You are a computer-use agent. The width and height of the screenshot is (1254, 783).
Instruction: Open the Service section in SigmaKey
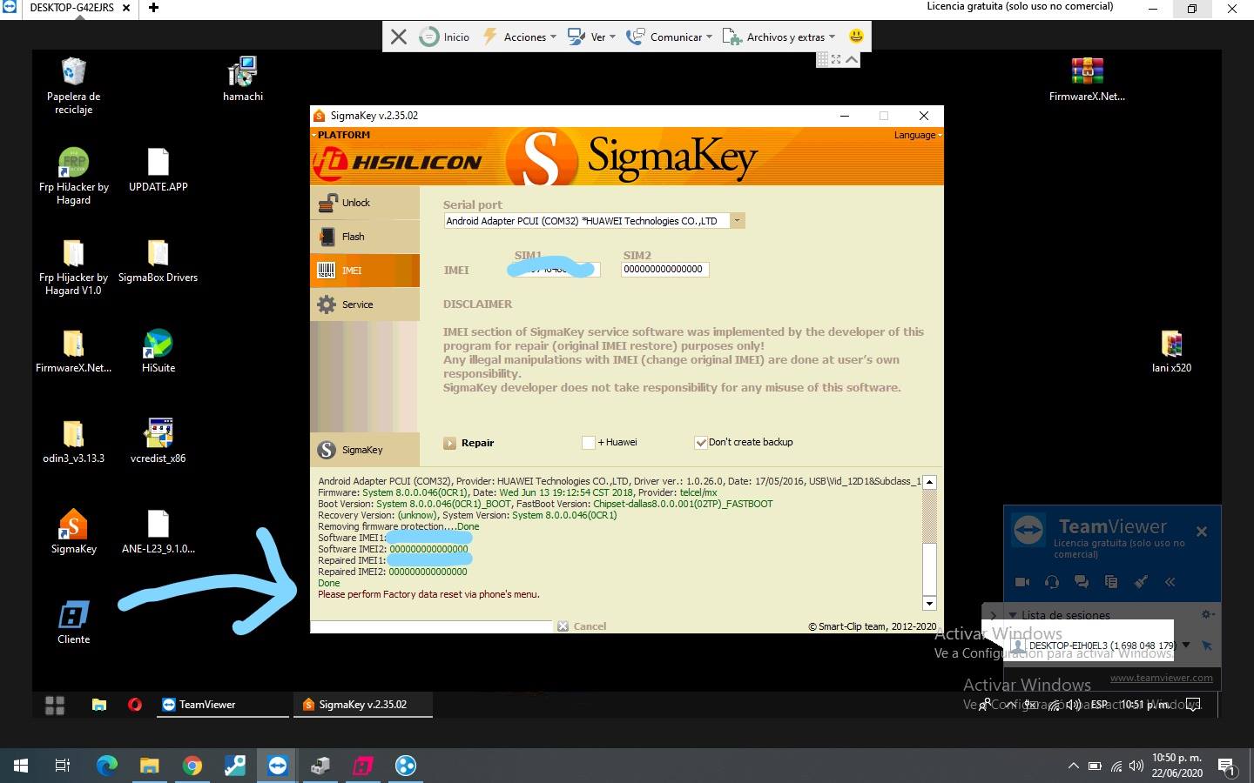coord(364,304)
